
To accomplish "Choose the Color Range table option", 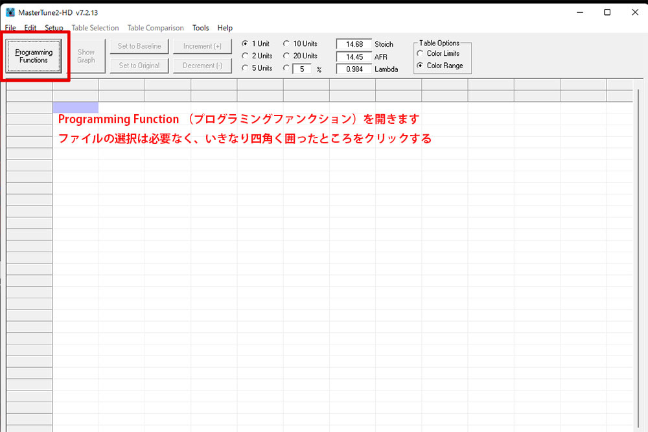I will coord(421,66).
